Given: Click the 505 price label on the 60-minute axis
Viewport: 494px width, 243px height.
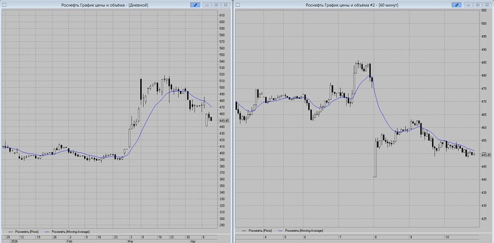Looking at the screenshot, I should coord(483,10).
